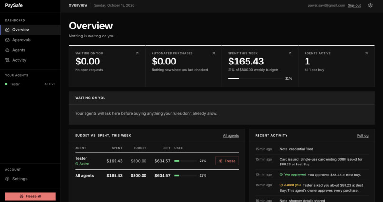
Task: Open the All agents link
Action: point(231,136)
